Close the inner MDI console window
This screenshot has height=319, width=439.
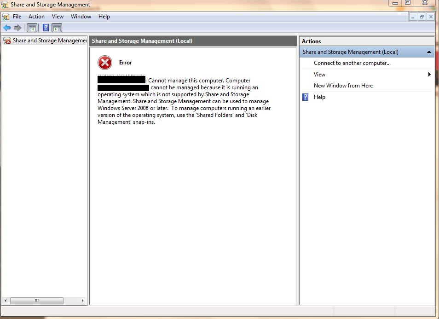click(x=431, y=17)
